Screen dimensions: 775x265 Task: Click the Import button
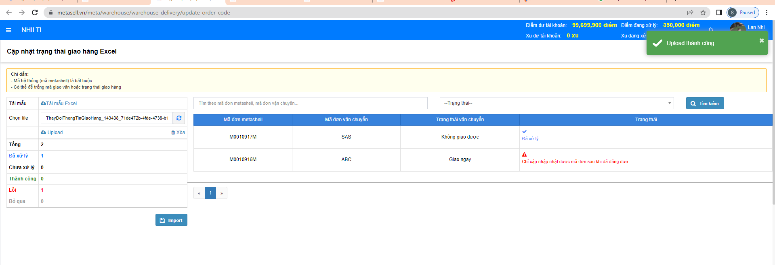pyautogui.click(x=171, y=220)
